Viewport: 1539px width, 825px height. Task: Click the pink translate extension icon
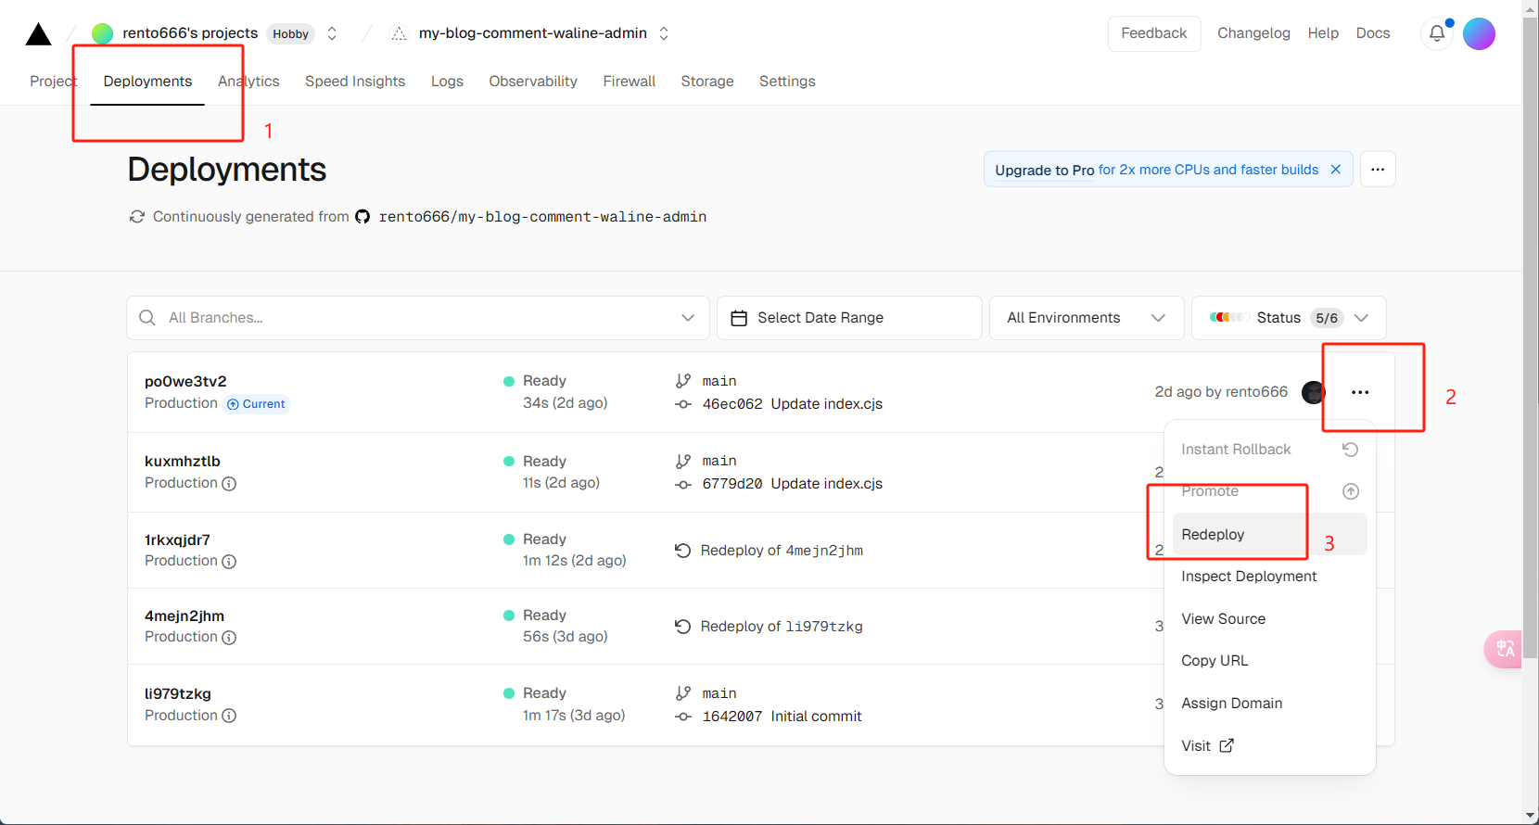coord(1504,649)
